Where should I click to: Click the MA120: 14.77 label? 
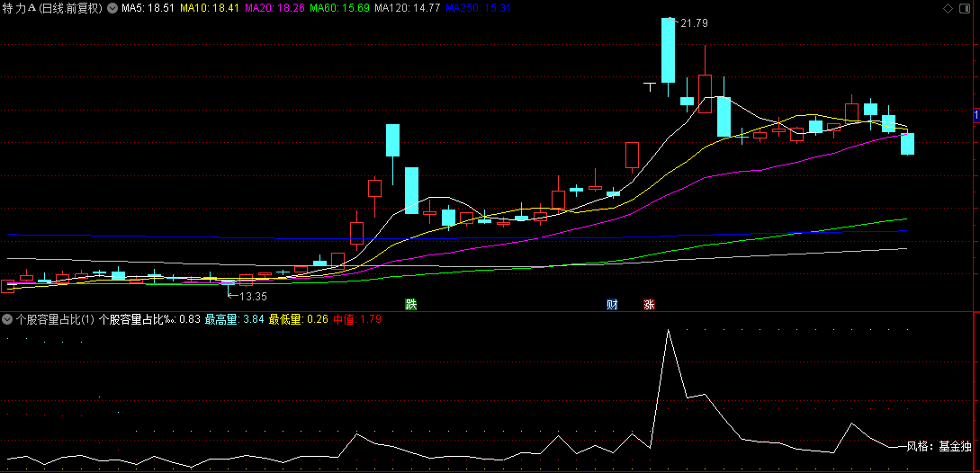click(408, 8)
